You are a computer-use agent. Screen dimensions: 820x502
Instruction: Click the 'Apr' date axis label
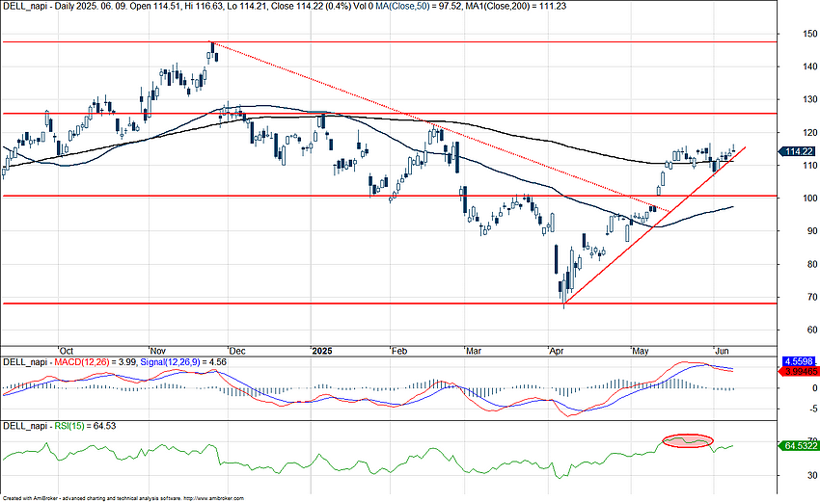[557, 351]
